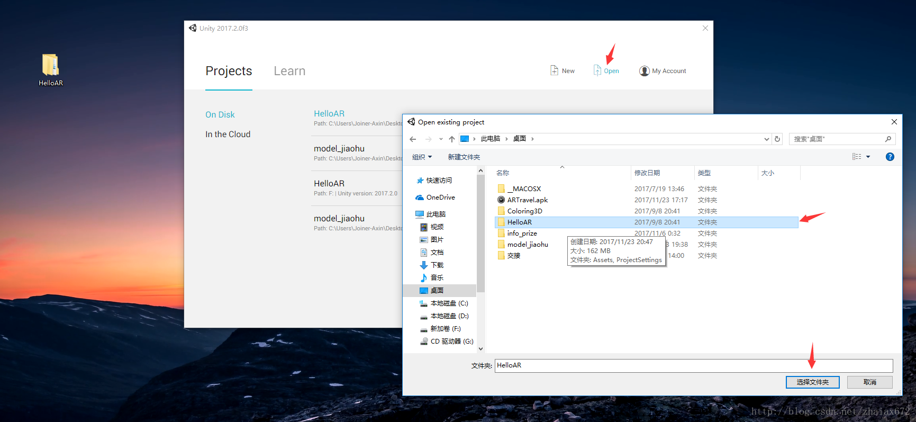Click the Open project icon in Unity
Viewport: 916px width, 422px height.
597,70
